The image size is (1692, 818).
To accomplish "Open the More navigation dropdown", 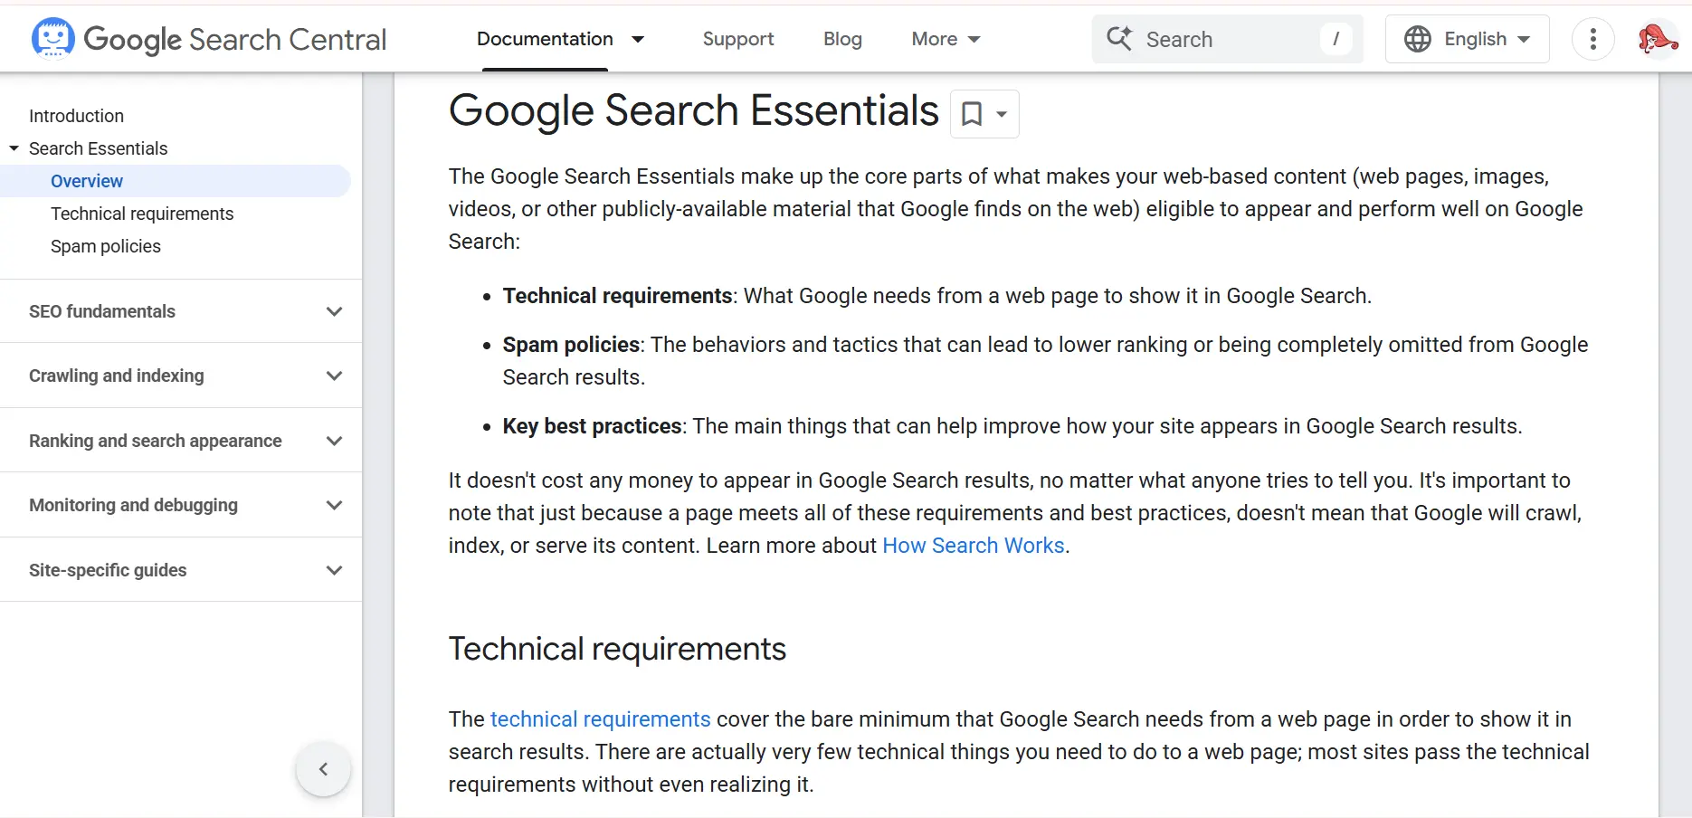I will 946,39.
